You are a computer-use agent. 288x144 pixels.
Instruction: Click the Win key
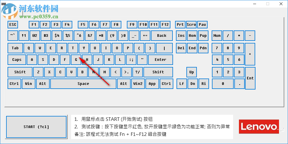click(28, 84)
